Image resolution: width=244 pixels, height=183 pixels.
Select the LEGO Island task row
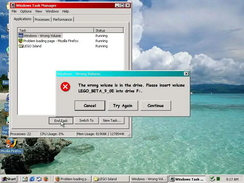coord(71,46)
